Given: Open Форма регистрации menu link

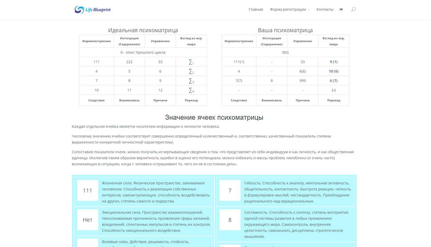Looking at the screenshot, I should pyautogui.click(x=287, y=9).
